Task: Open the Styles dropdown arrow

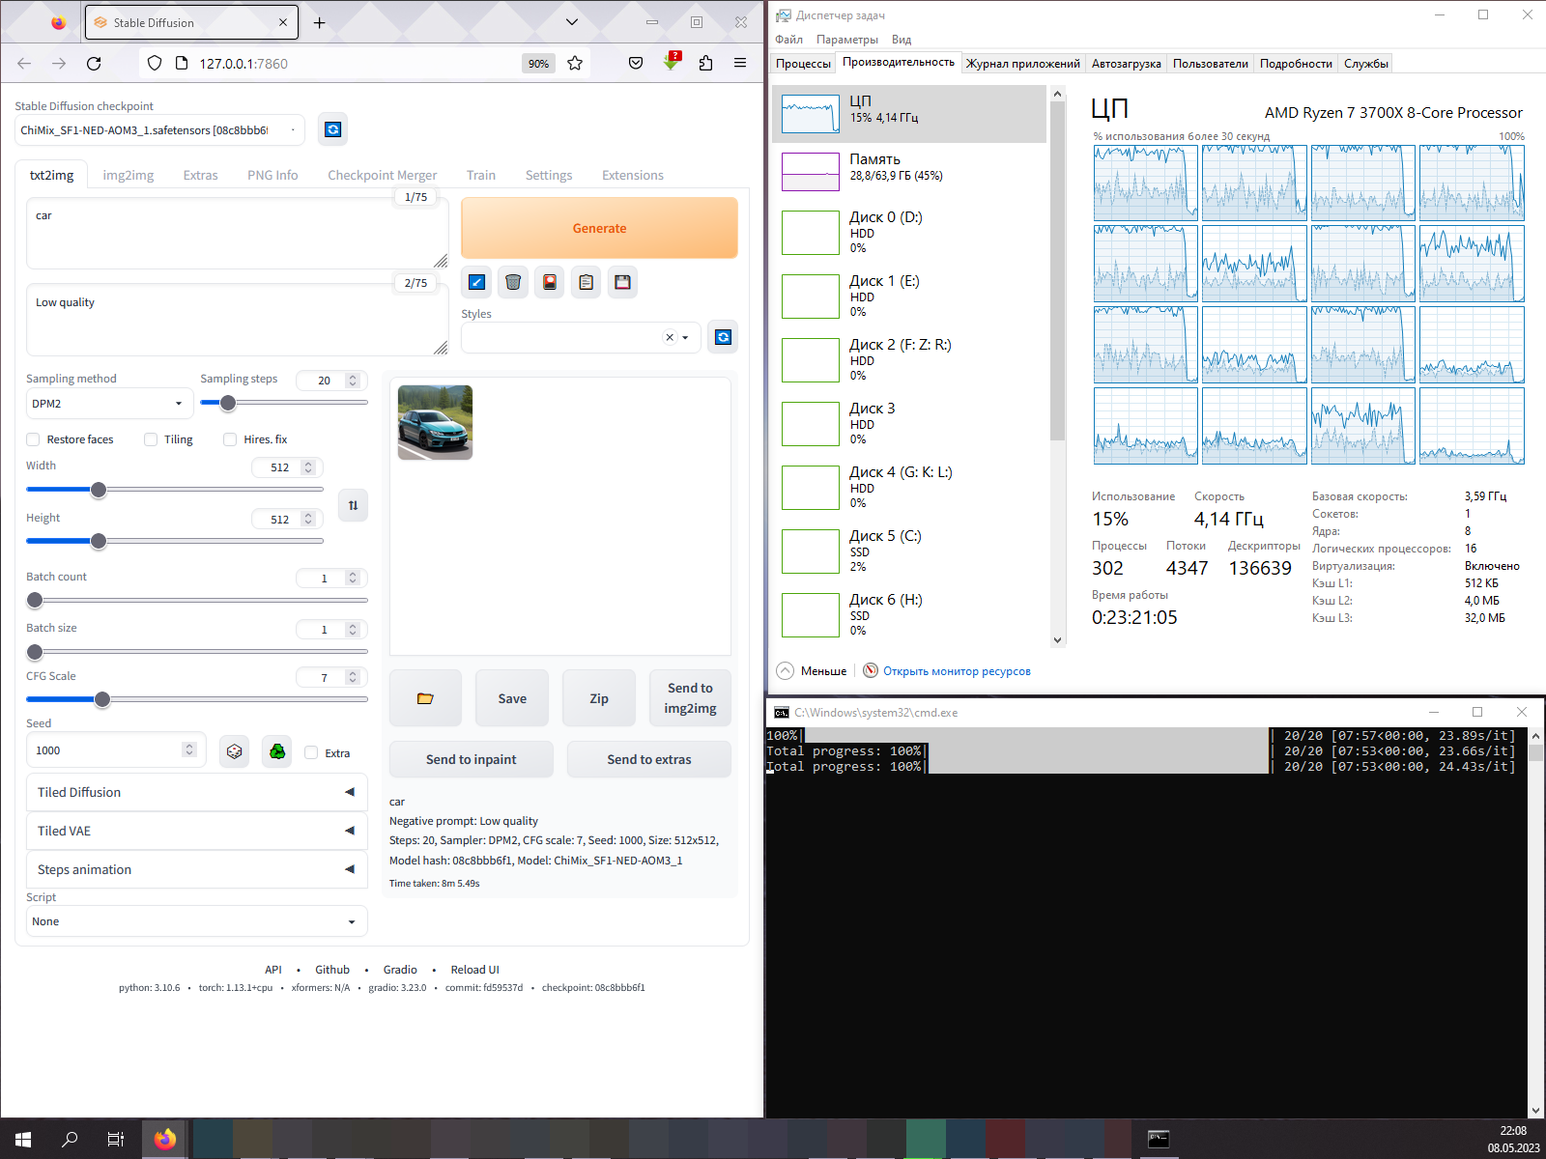Action: [685, 338]
